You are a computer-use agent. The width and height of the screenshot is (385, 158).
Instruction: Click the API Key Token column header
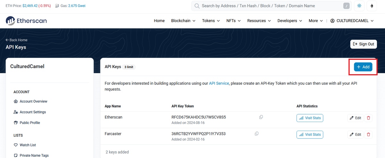tap(183, 106)
